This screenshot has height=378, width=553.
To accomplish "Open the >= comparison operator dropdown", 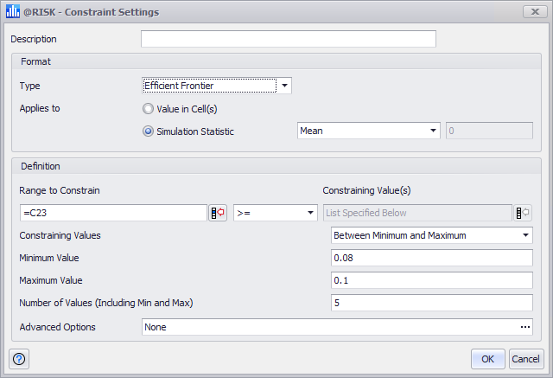I will pos(276,213).
